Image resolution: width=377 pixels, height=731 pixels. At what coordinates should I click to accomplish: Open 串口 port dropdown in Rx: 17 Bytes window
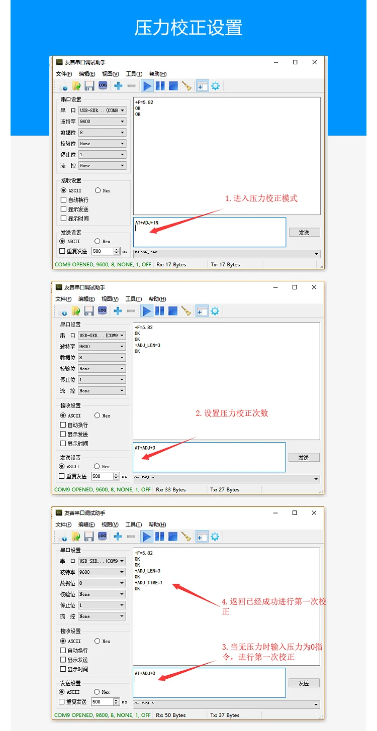[103, 111]
